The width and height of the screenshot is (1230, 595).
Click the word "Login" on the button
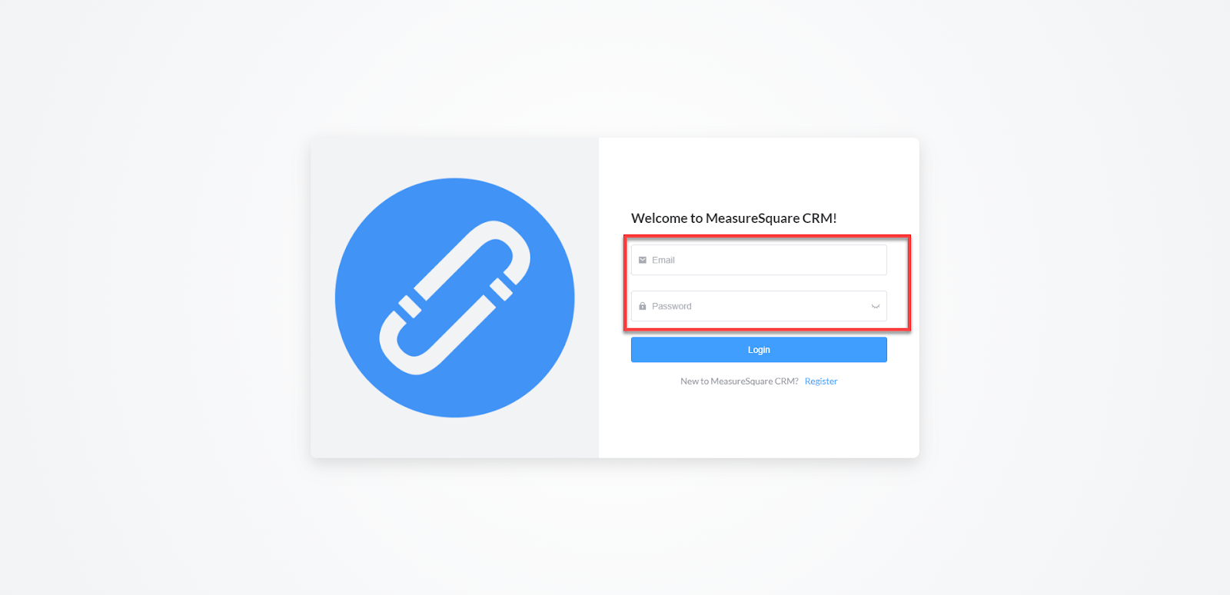pyautogui.click(x=759, y=350)
